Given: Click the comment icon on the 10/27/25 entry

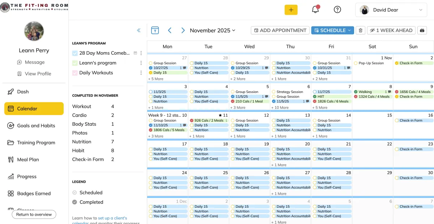Looking at the screenshot, I should (x=185, y=68).
